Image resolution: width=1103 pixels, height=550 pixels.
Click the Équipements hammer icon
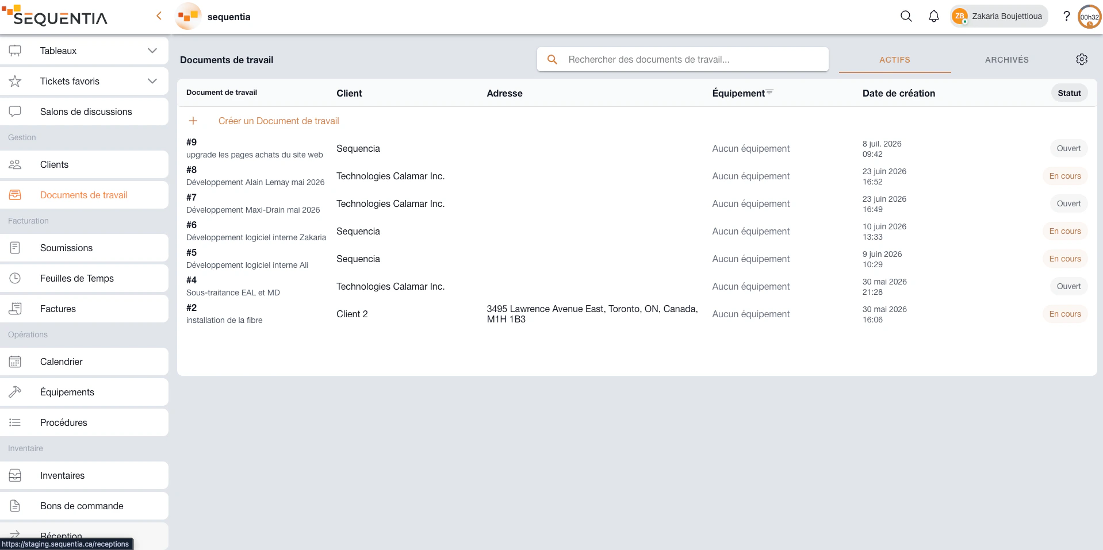[x=15, y=392]
